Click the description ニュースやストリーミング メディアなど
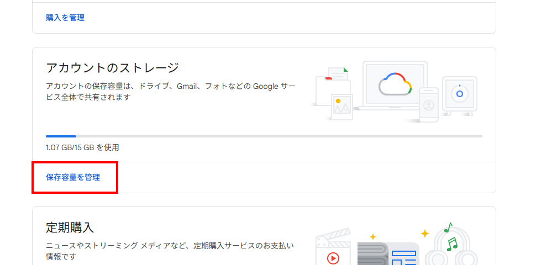Viewport: 536px width, 265px height. tap(170, 251)
